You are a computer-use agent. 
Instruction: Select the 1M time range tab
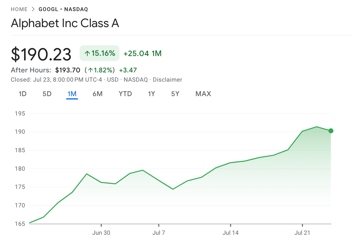pos(72,94)
